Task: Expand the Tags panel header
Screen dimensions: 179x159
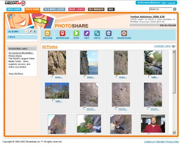Action: coord(22,37)
